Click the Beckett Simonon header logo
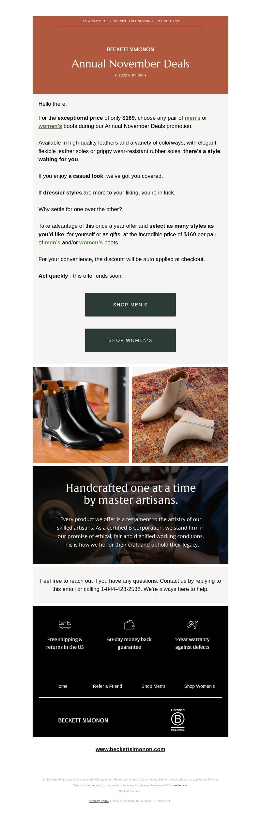This screenshot has width=261, height=819. tap(130, 49)
